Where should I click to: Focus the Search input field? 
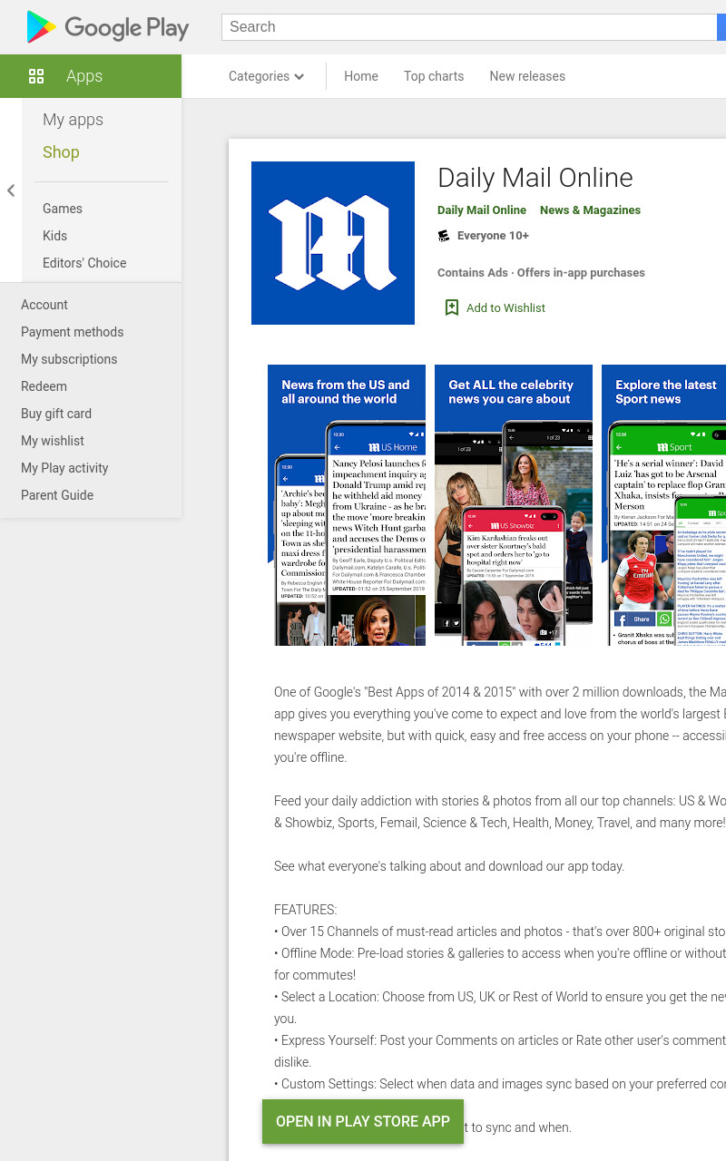469,27
